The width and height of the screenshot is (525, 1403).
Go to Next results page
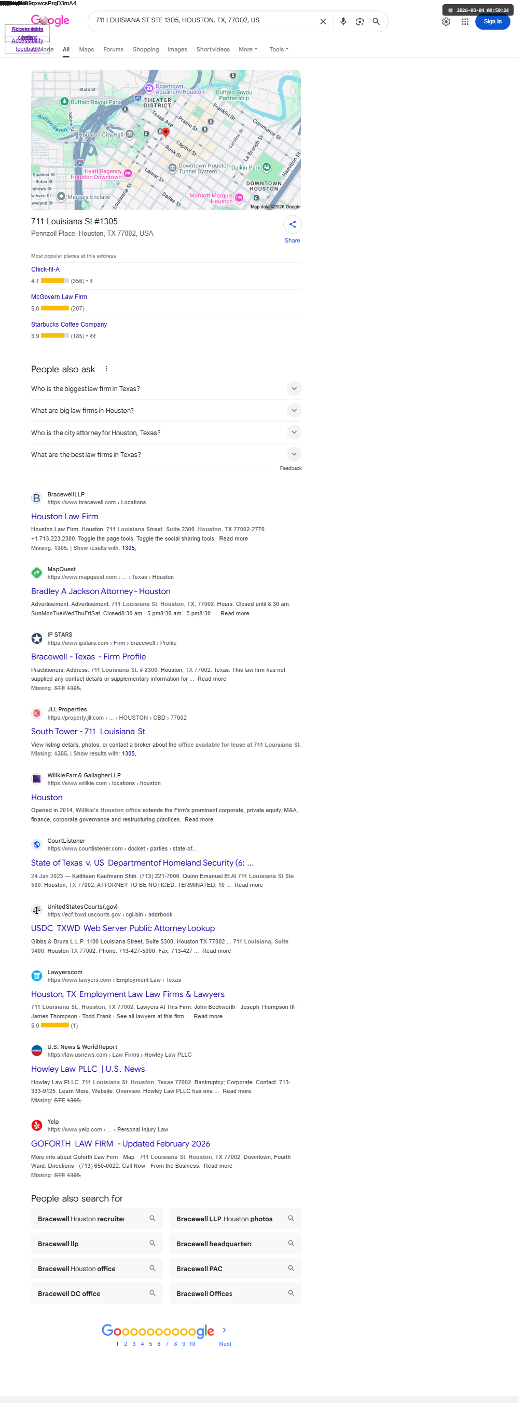[x=227, y=1352]
